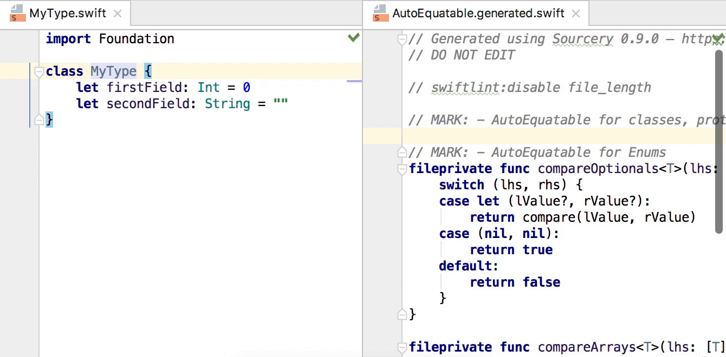Click green inspection checkmark in MyType.swift editor
The height and width of the screenshot is (357, 726).
pyautogui.click(x=353, y=38)
